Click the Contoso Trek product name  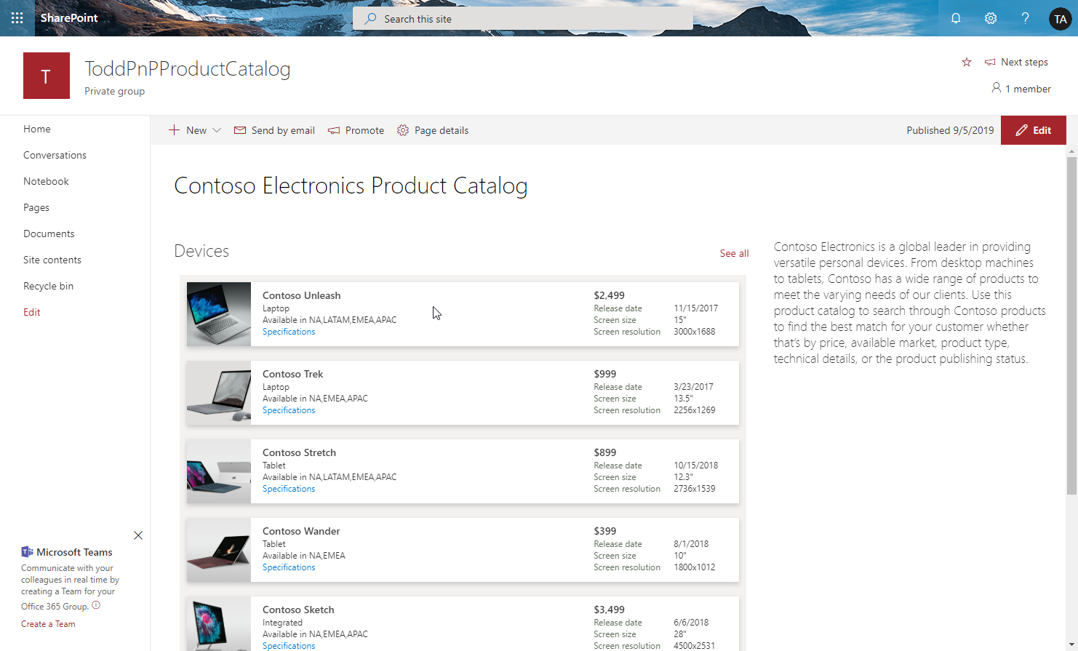[292, 374]
